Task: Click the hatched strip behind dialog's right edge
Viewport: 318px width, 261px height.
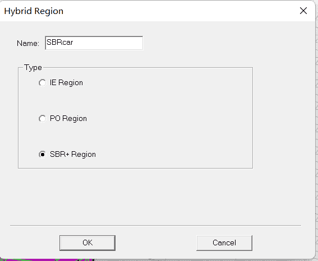Action: [316, 129]
